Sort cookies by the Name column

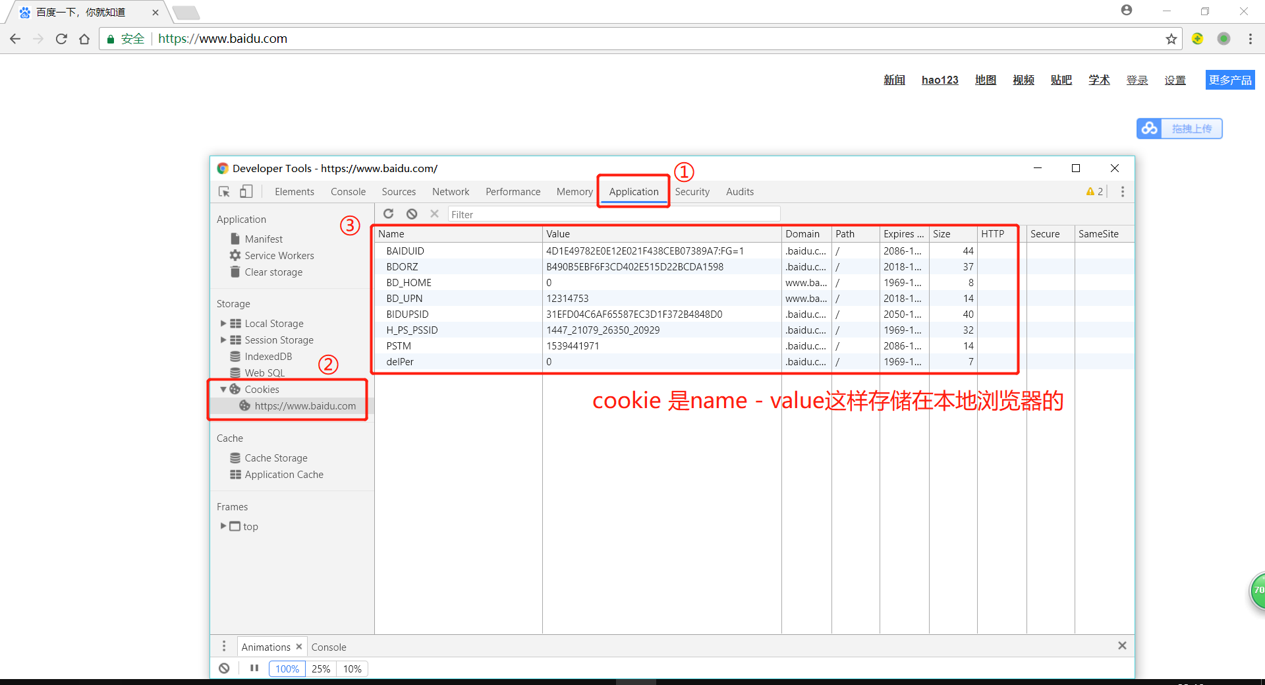pos(459,234)
